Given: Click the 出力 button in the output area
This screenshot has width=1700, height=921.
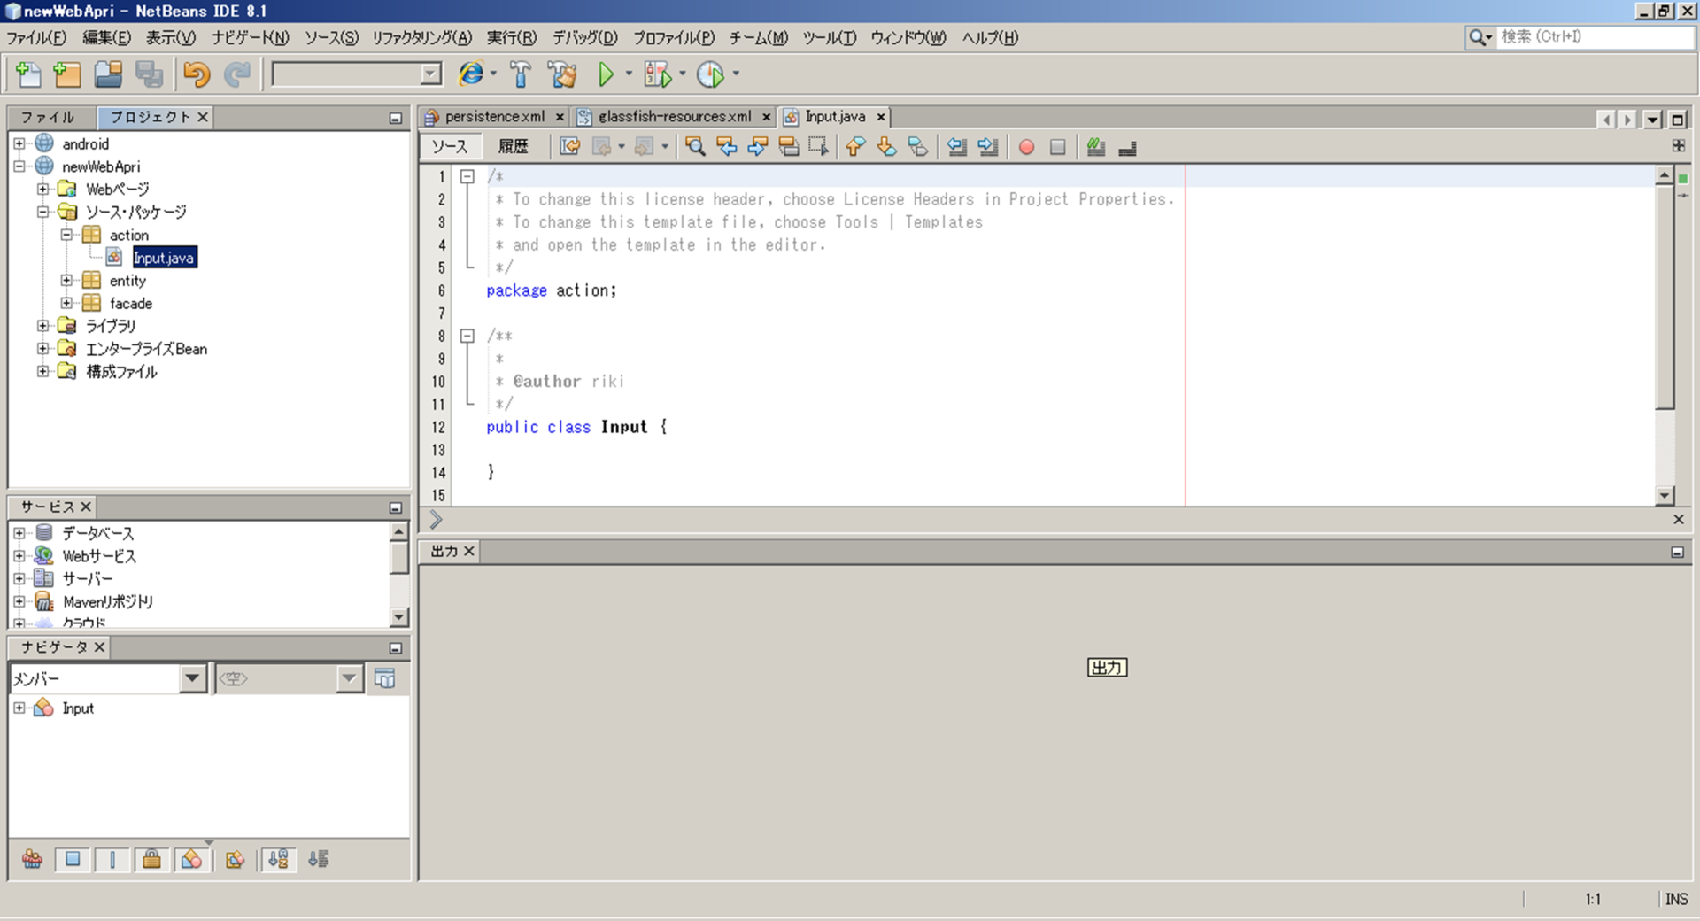Looking at the screenshot, I should [1106, 667].
